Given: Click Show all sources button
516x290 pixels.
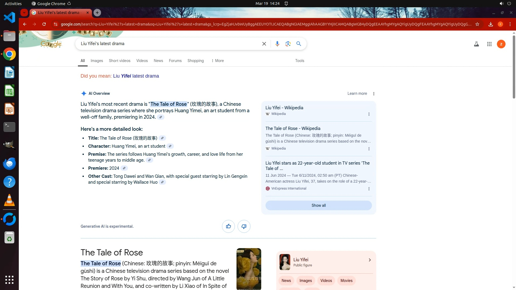Looking at the screenshot, I should 318,205.
